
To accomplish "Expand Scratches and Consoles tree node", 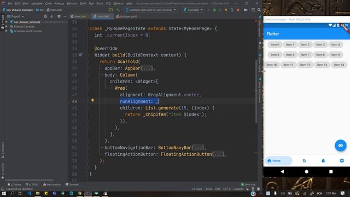I will (x=7, y=31).
